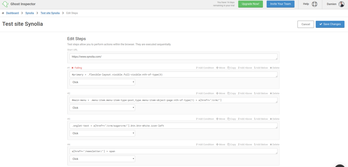The width and height of the screenshot is (348, 167).
Task: Open step #1 Click action dropdown
Action: pos(102,82)
